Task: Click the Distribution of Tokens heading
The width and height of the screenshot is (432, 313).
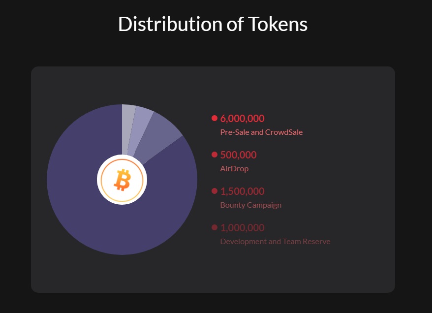Action: coord(213,24)
